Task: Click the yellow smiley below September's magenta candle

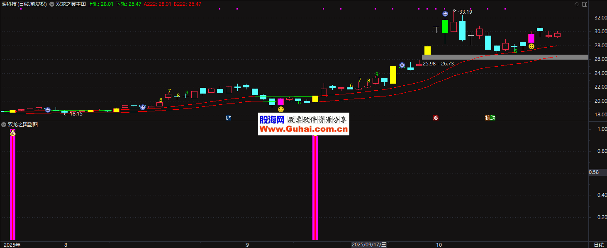Action: (281, 109)
